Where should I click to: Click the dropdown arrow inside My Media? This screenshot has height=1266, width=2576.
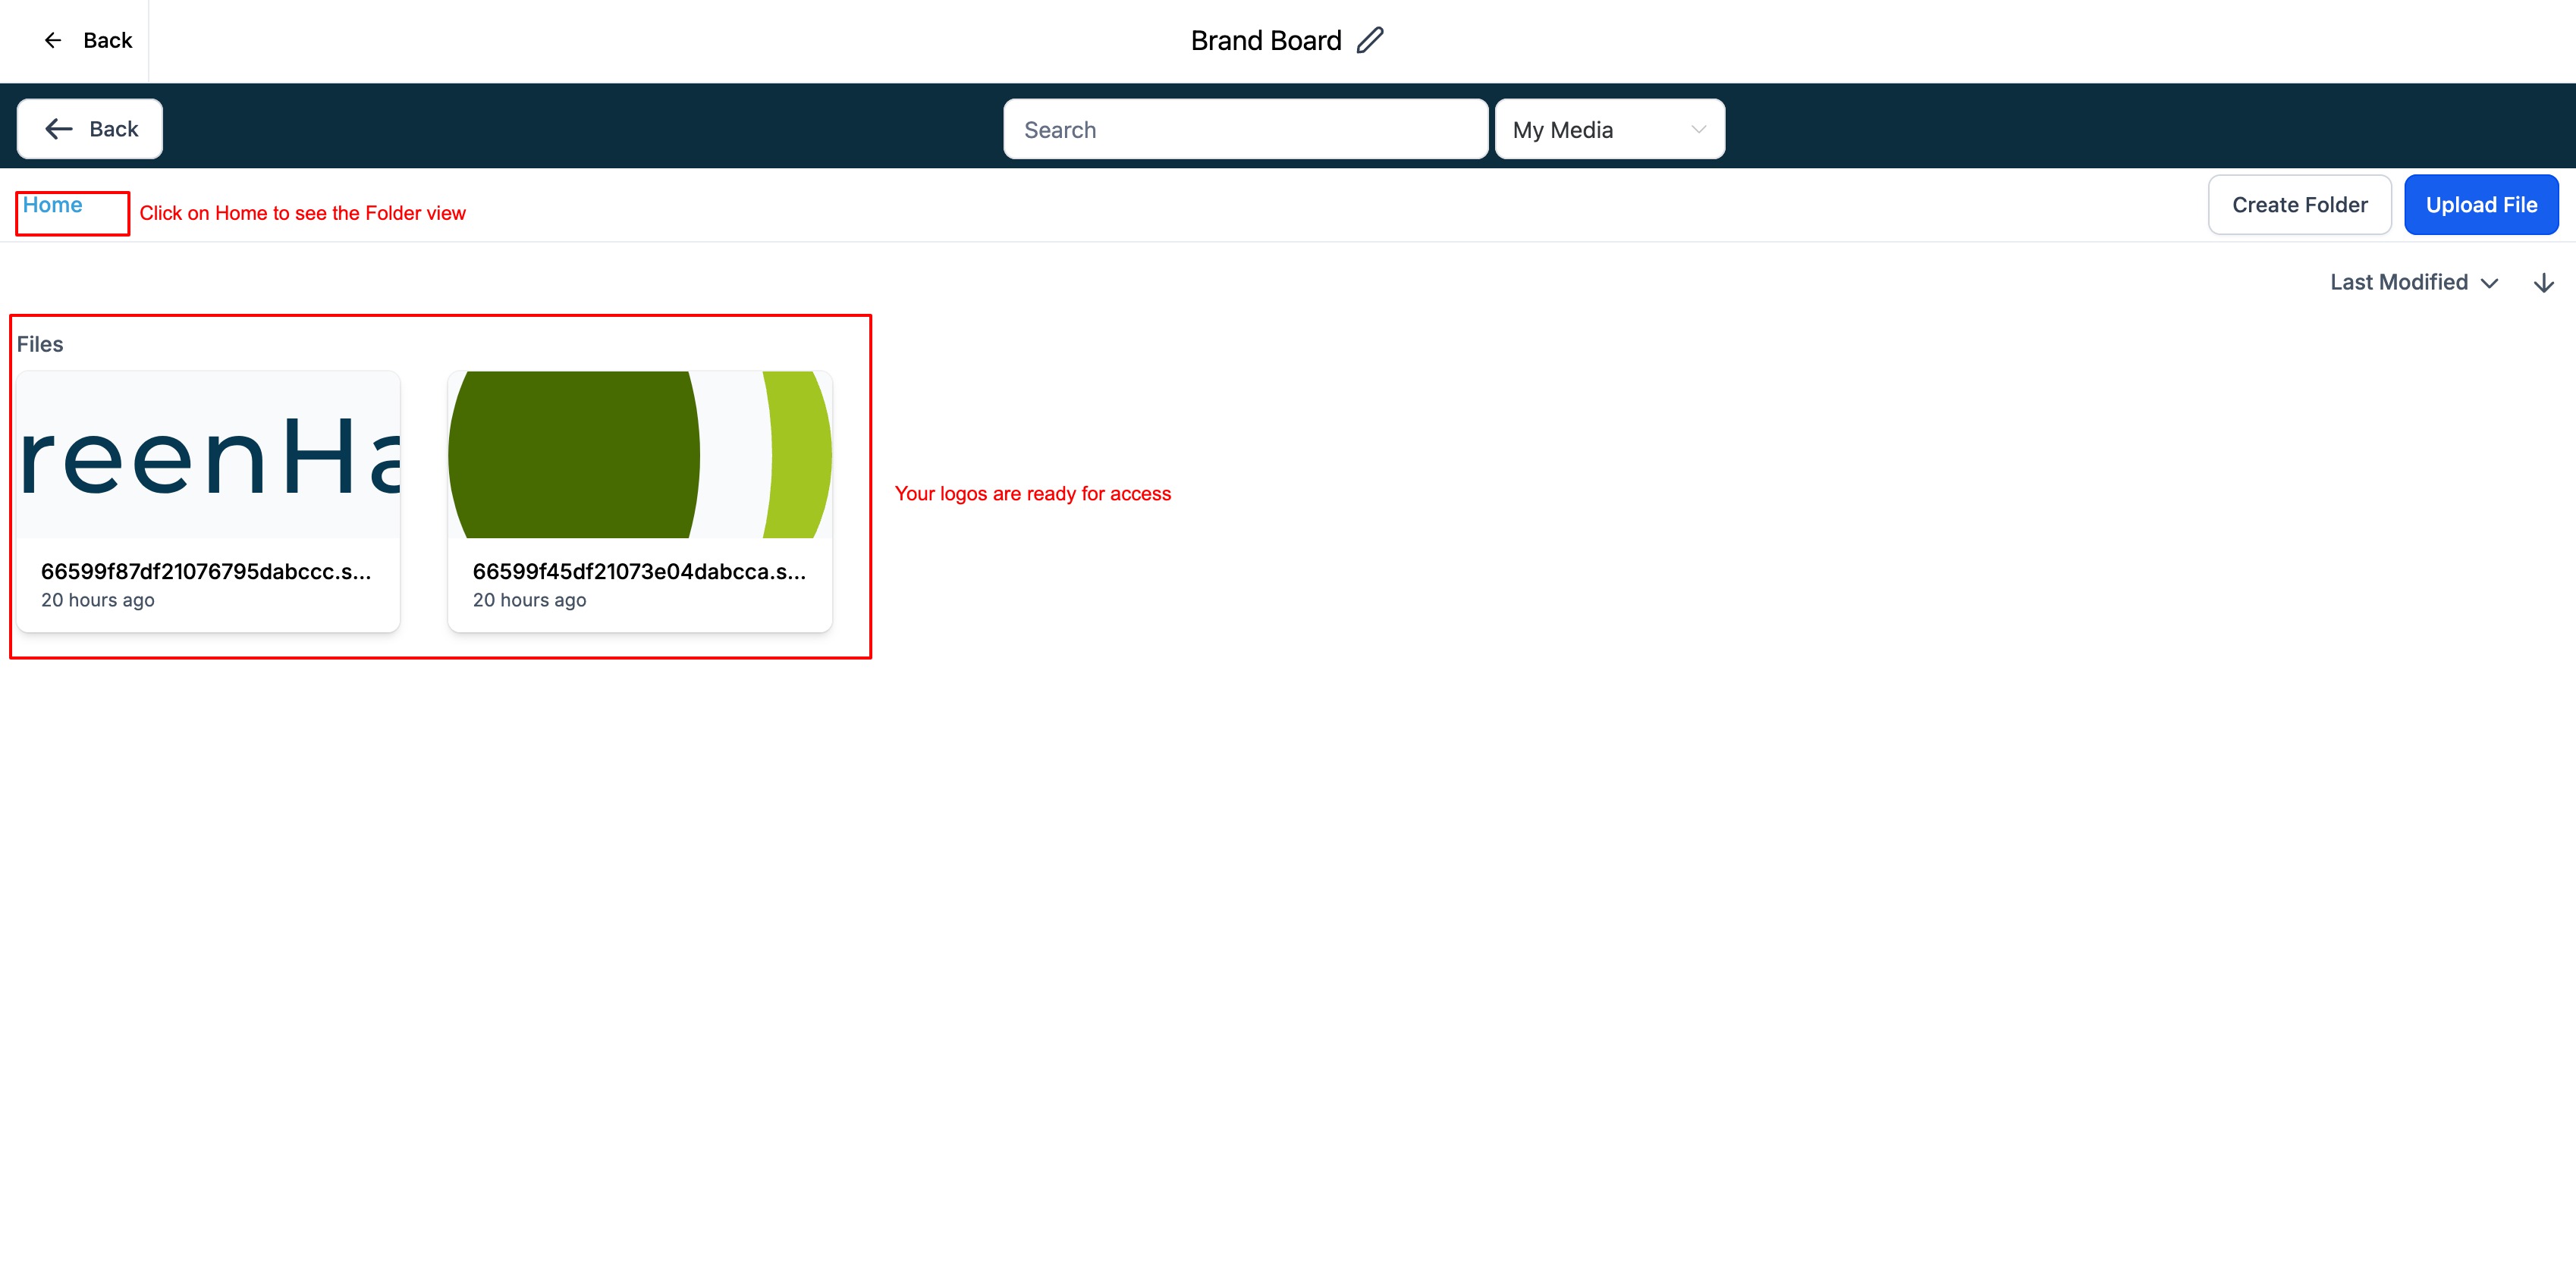coord(1698,130)
